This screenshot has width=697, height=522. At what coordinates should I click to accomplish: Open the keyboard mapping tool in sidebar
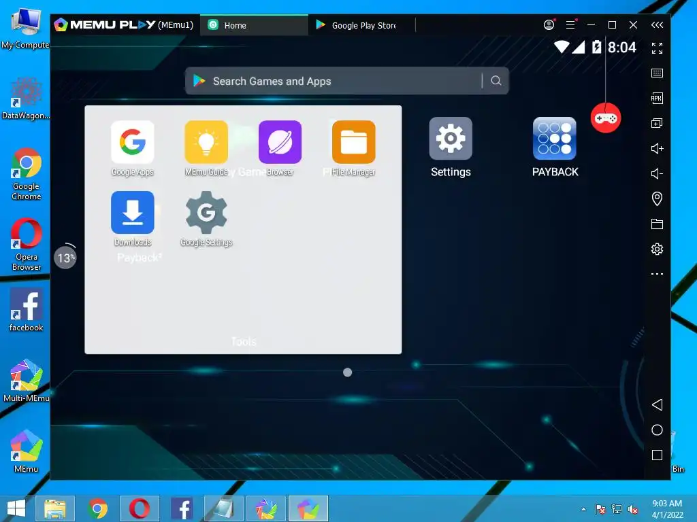pos(657,73)
